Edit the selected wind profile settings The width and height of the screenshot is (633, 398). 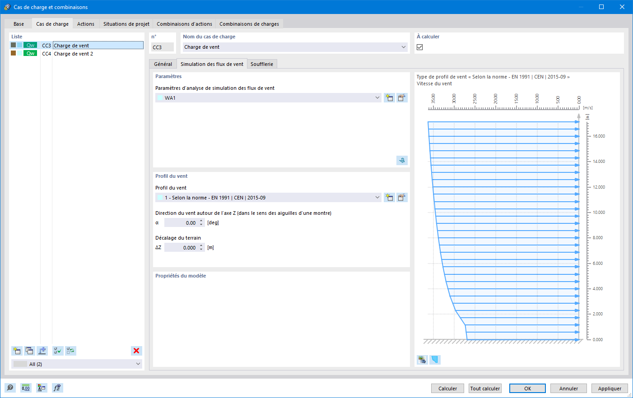[402, 198]
